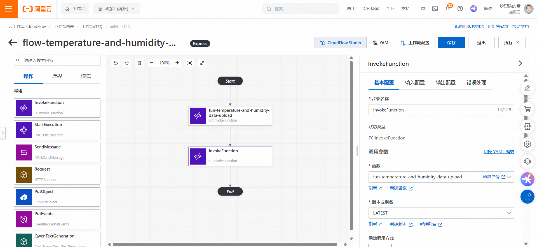Switch to the 流程 tab
Screen dimensions: 537x247
[x=57, y=76]
